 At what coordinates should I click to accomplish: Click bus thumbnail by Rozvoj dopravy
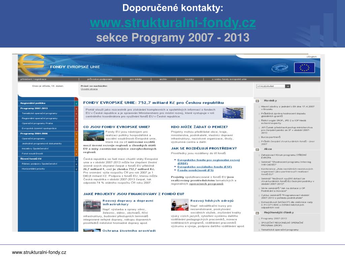point(92,205)
